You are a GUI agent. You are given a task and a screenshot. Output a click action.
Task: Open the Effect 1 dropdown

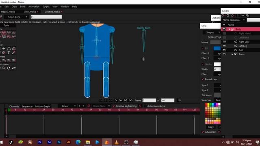pos(217,53)
